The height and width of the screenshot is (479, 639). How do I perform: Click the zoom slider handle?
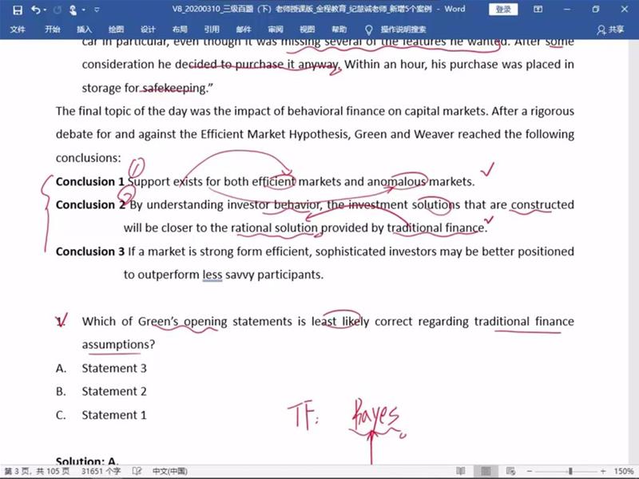(570, 471)
